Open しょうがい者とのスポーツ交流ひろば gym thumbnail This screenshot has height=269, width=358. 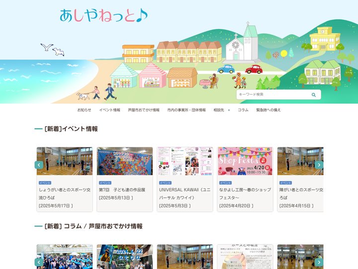(x=65, y=161)
